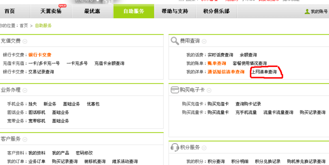329x165 pixels.
Task: Open 业务订单 link
Action: click(x=37, y=161)
